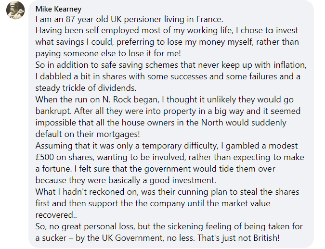This screenshot has width=325, height=249.
Task: Click the text "N. Rock" in the comment
Action: click(117, 100)
